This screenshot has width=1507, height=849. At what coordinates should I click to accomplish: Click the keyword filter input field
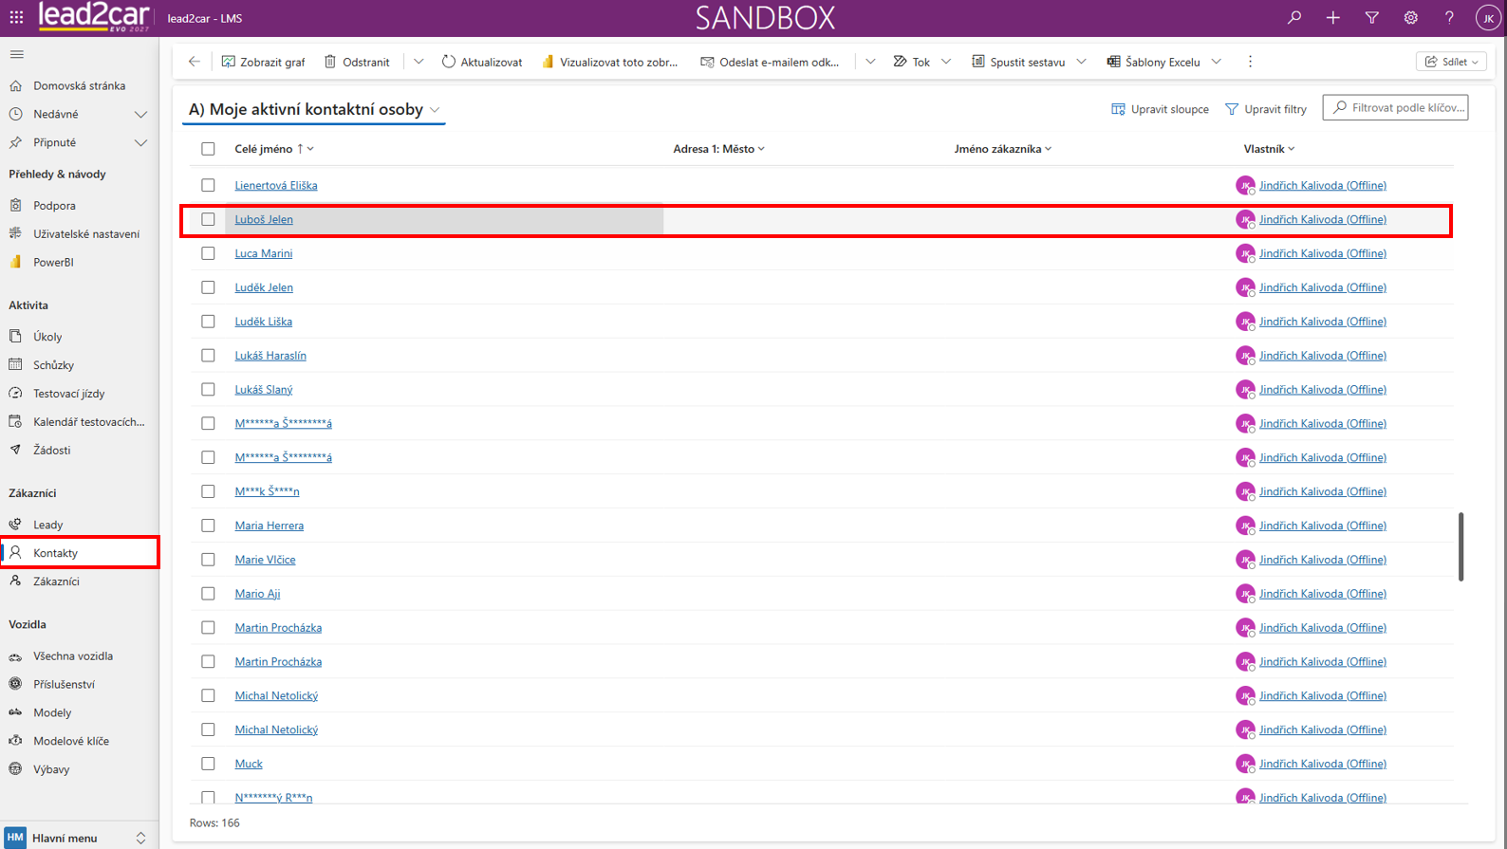1396,108
